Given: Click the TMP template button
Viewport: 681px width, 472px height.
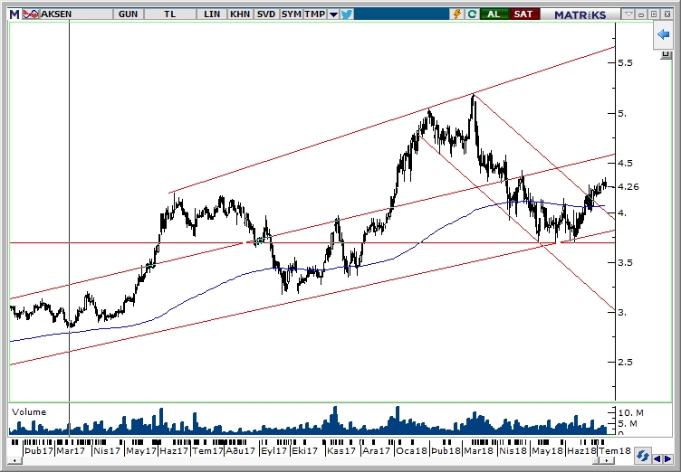Looking at the screenshot, I should pos(315,14).
